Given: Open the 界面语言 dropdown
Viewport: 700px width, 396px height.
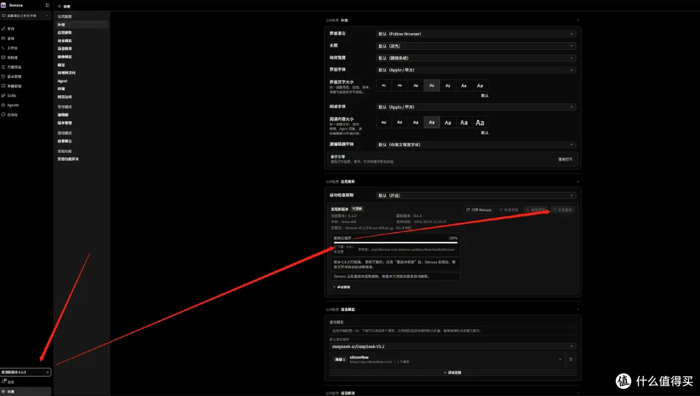Looking at the screenshot, I should click(x=476, y=34).
